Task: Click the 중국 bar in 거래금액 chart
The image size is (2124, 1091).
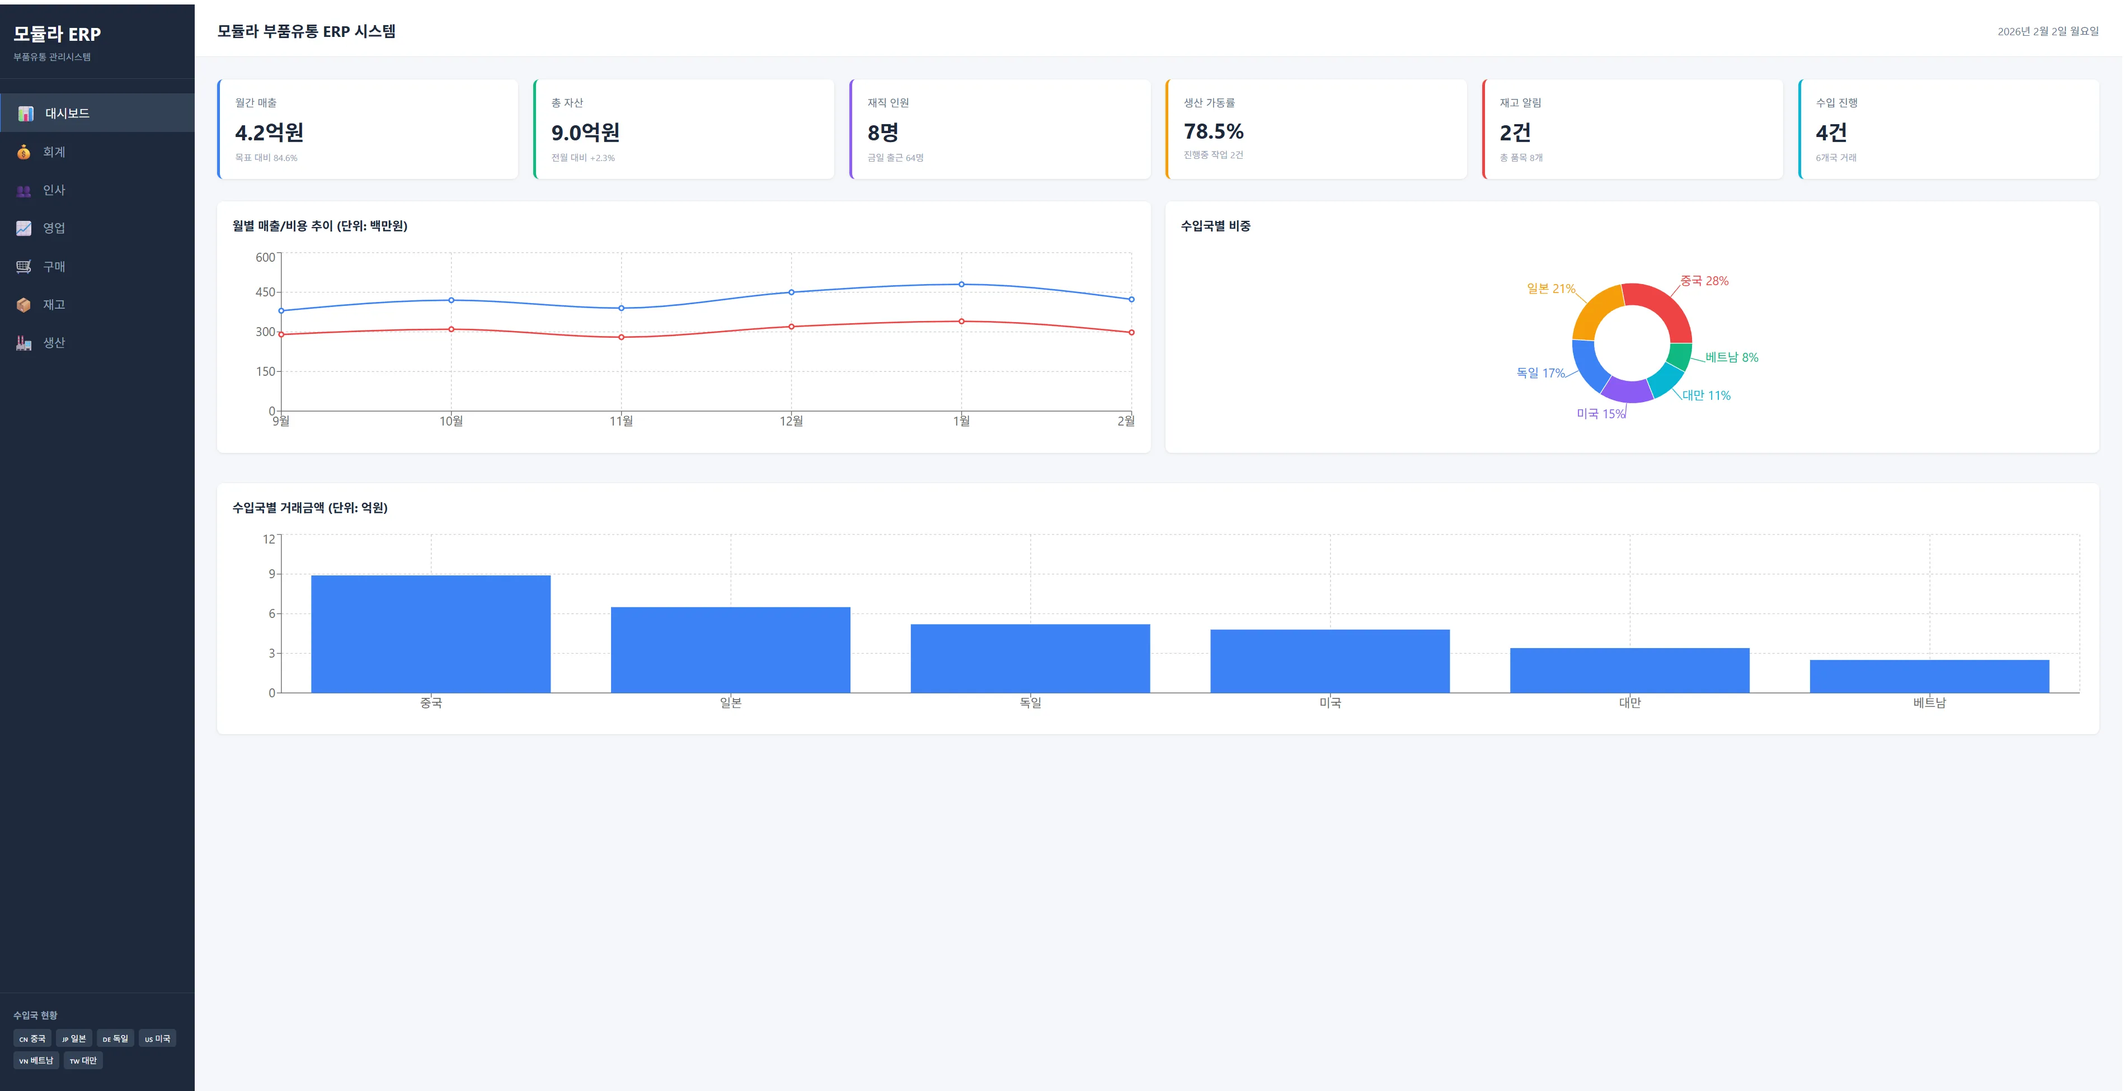Action: (x=430, y=634)
